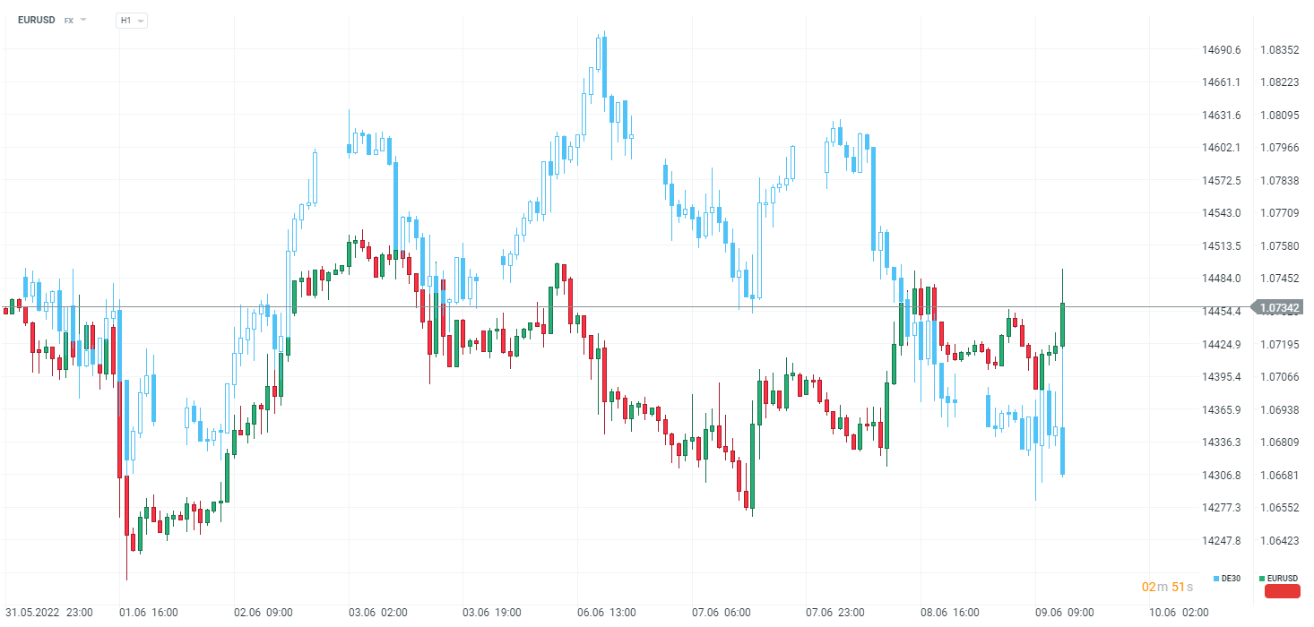The image size is (1314, 627).
Task: Click the 01.06 16:00 time axis label
Action: (149, 613)
